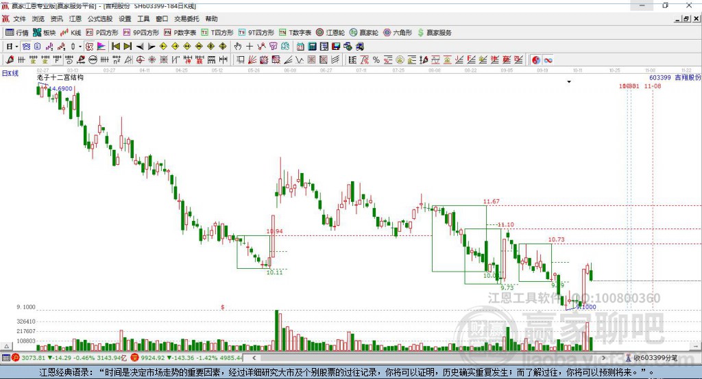Image resolution: width=702 pixels, height=379 pixels.
Task: Toggle the flag indicator icon
Action: (101, 47)
